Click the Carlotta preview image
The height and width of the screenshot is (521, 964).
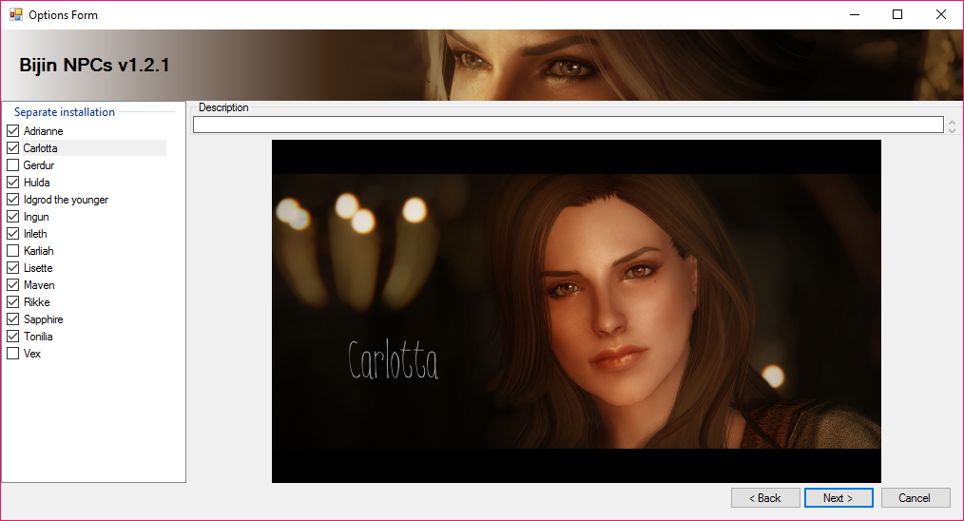point(576,311)
